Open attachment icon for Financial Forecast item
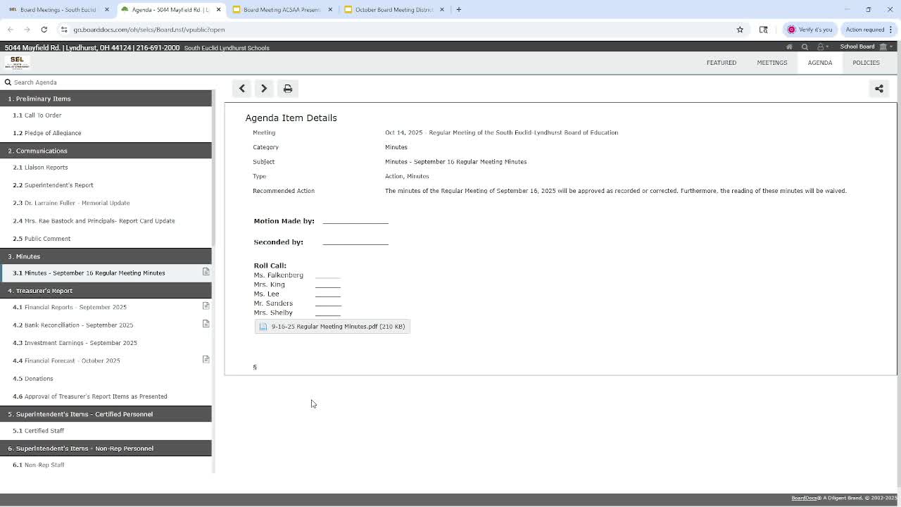 206,359
